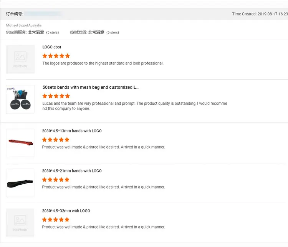Click the 订单编号 order number label
Image resolution: width=288 pixels, height=247 pixels.
pos(15,14)
